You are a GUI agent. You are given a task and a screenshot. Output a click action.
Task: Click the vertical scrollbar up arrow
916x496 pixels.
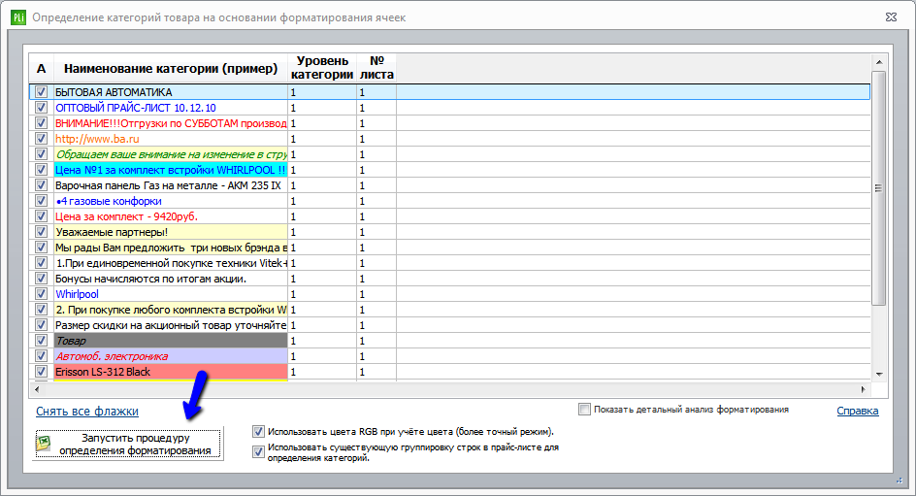coord(878,62)
